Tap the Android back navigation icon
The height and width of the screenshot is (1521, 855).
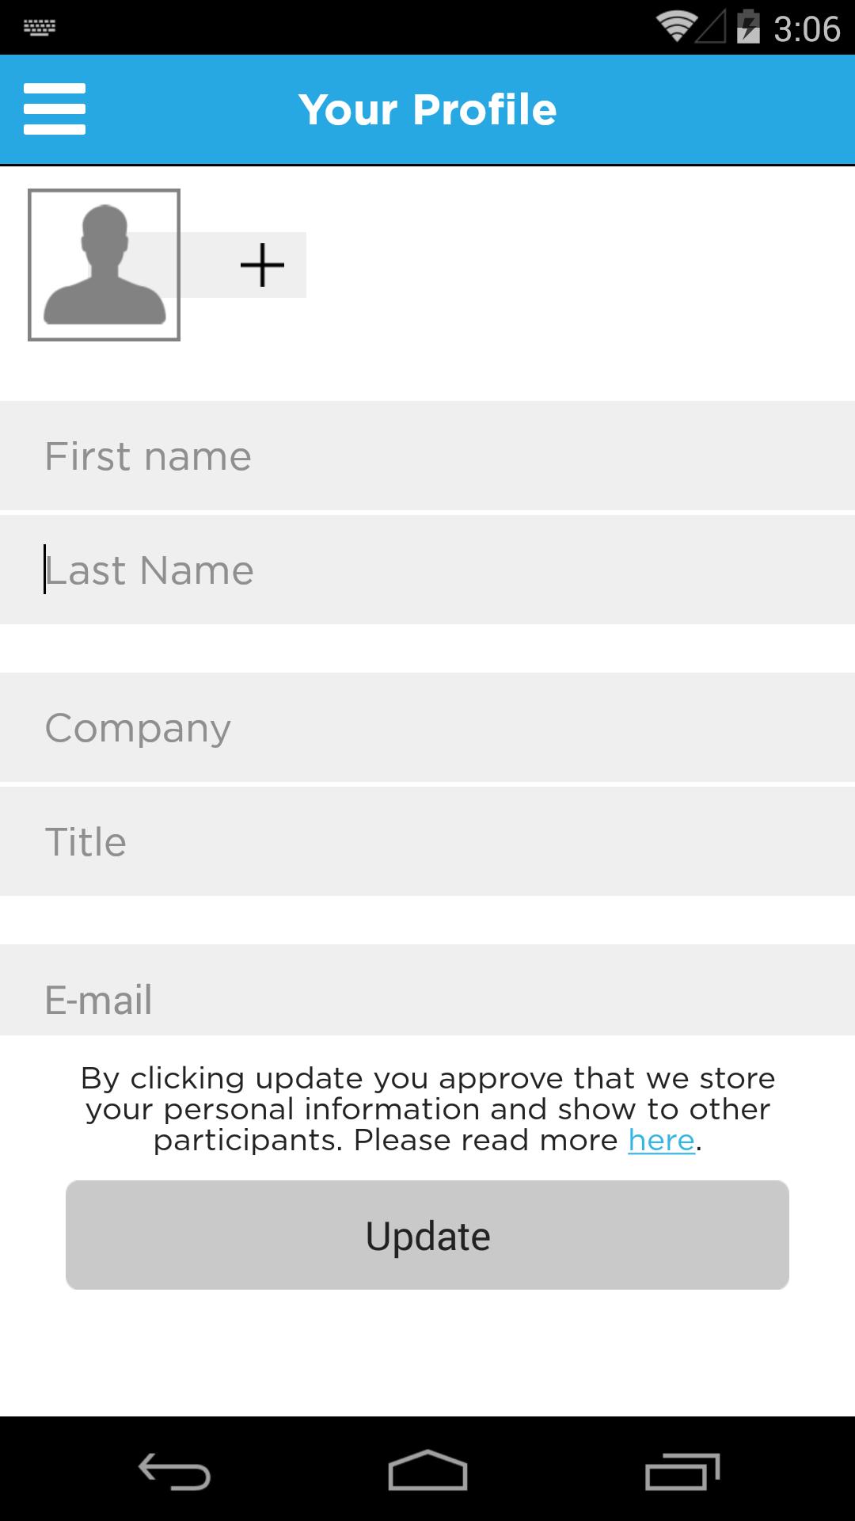tap(174, 1471)
